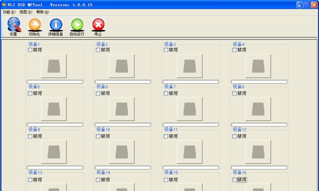The width and height of the screenshot is (319, 191).
Task: Click the 设备1 group label
Action: click(x=34, y=44)
